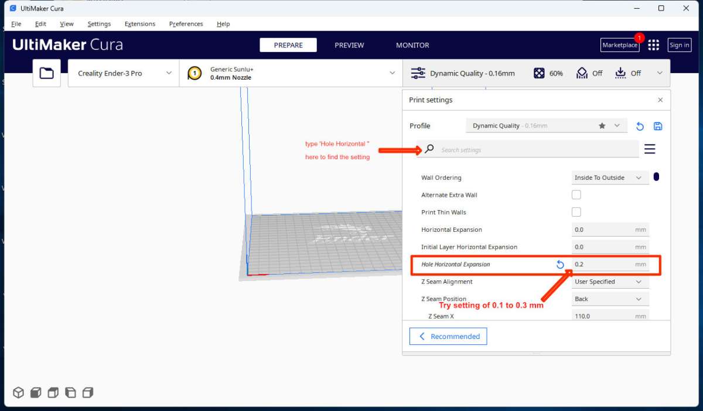Click the support Off icon
This screenshot has width=703, height=411.
tap(582, 73)
